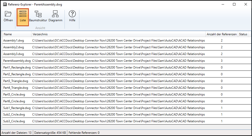Viewport: 252px width, 136px height.
Task: Click the Datensatzgröße: 454 KB status entry
Action: pyautogui.click(x=50, y=133)
